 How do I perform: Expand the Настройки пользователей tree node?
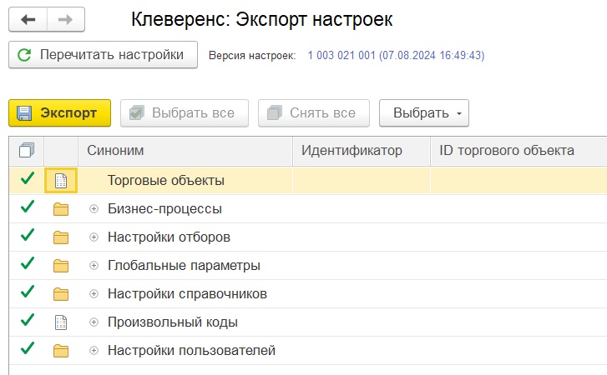(x=94, y=351)
